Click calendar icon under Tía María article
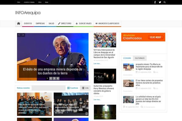Viewport: 182px width, 121px height. click(x=136, y=72)
